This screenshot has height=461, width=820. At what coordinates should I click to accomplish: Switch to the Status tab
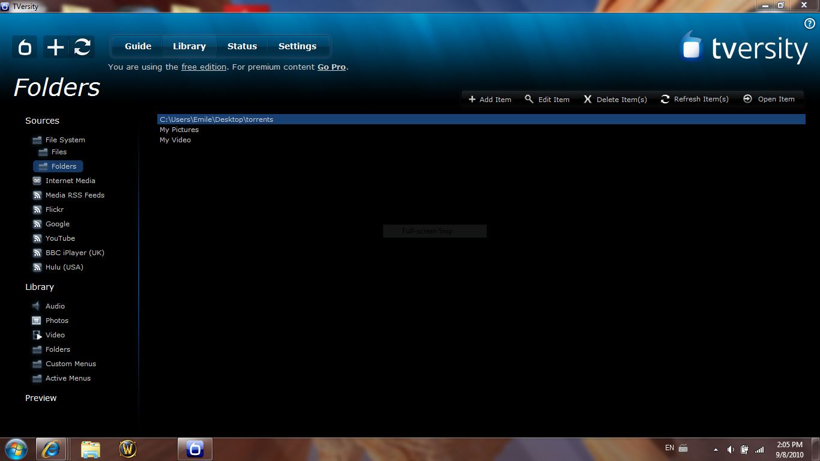[242, 46]
